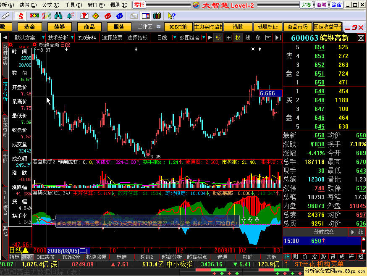This screenshot has height=276, width=367.
Task: Click the grayed-out copy window icon
Action: tap(134, 16)
